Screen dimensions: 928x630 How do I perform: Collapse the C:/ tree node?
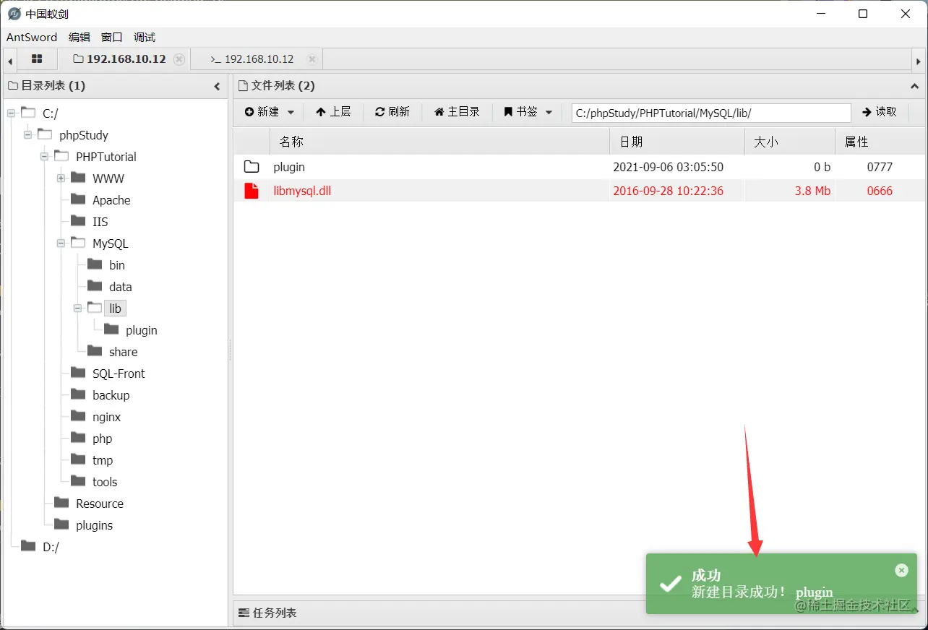[x=12, y=113]
